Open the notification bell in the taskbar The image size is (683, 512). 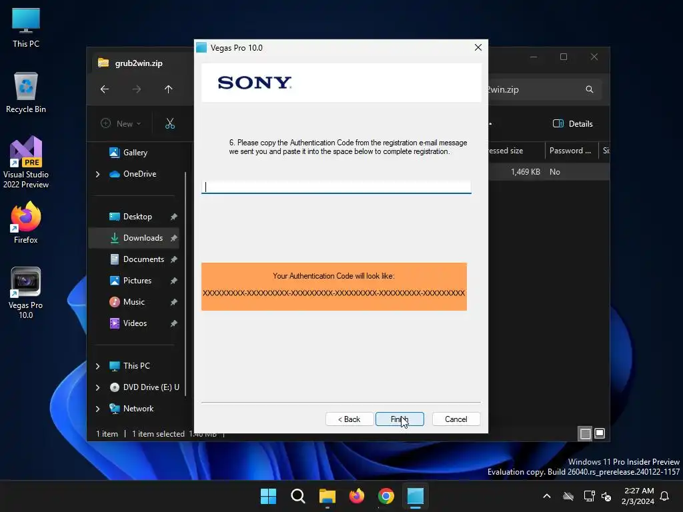(664, 496)
